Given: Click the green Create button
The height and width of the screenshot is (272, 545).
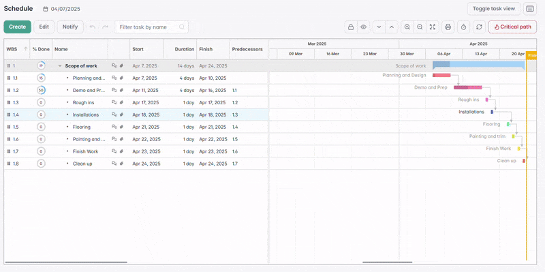Looking at the screenshot, I should pos(18,27).
